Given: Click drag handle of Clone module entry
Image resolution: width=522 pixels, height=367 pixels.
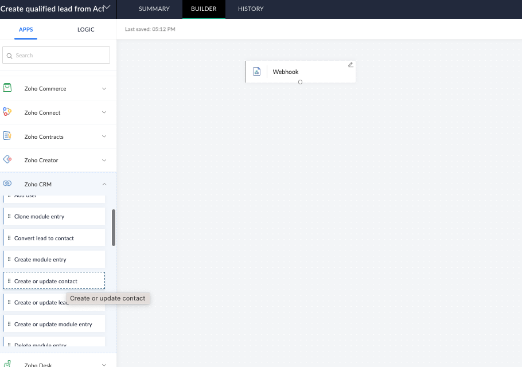Looking at the screenshot, I should point(9,216).
